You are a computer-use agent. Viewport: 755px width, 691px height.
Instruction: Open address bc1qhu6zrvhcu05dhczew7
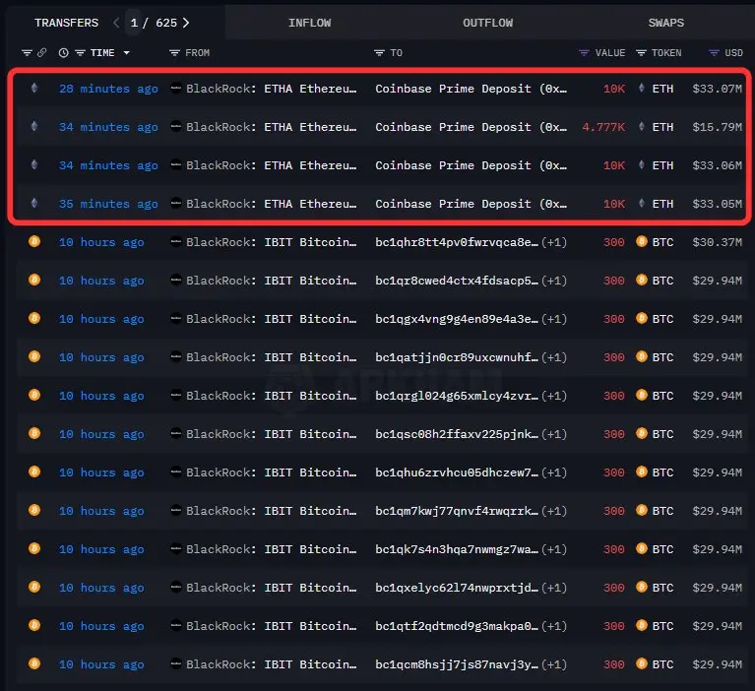(457, 472)
